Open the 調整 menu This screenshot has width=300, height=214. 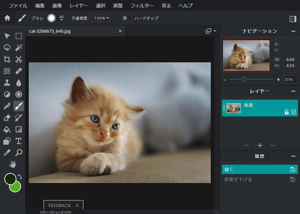tap(119, 5)
